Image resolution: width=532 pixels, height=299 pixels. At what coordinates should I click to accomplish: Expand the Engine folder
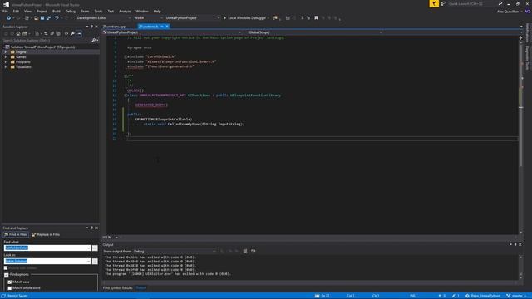pyautogui.click(x=6, y=52)
